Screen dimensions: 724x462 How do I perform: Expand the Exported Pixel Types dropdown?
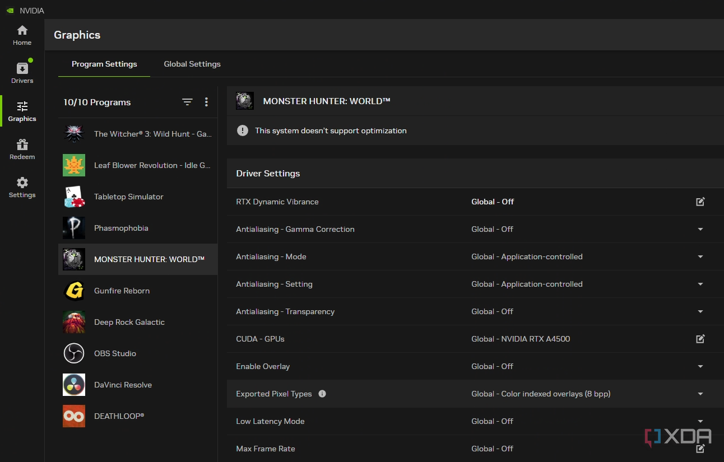point(700,394)
